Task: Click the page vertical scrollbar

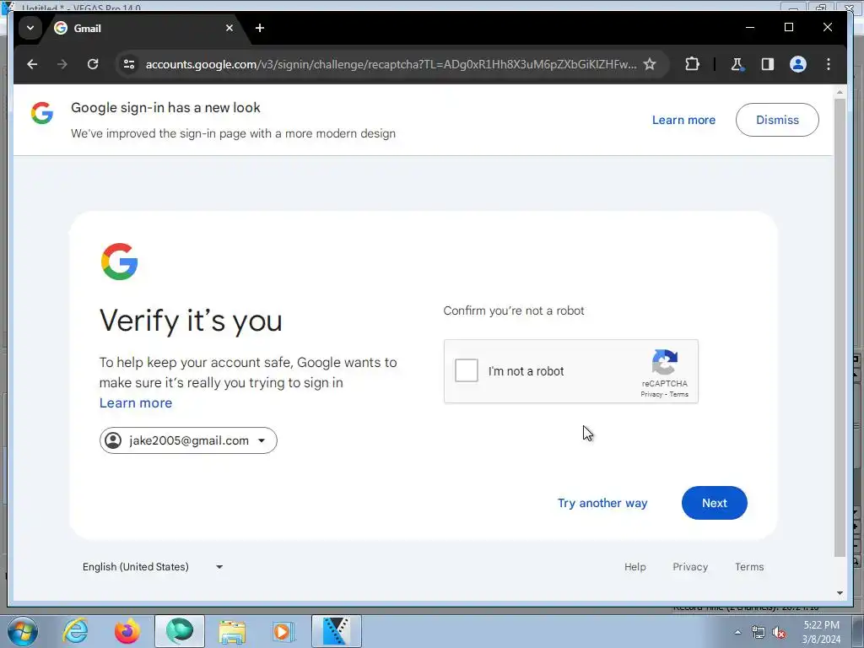Action: [x=840, y=328]
